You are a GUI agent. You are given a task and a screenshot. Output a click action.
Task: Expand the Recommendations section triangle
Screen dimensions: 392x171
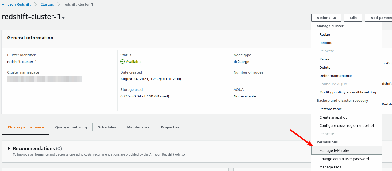(x=10, y=148)
